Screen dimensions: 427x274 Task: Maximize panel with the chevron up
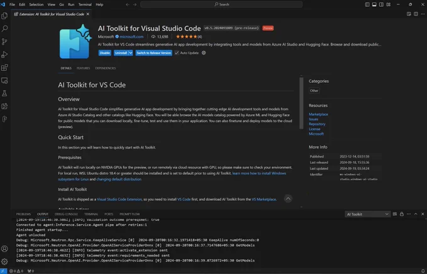click(416, 214)
